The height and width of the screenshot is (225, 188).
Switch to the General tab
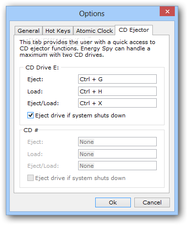(x=28, y=31)
